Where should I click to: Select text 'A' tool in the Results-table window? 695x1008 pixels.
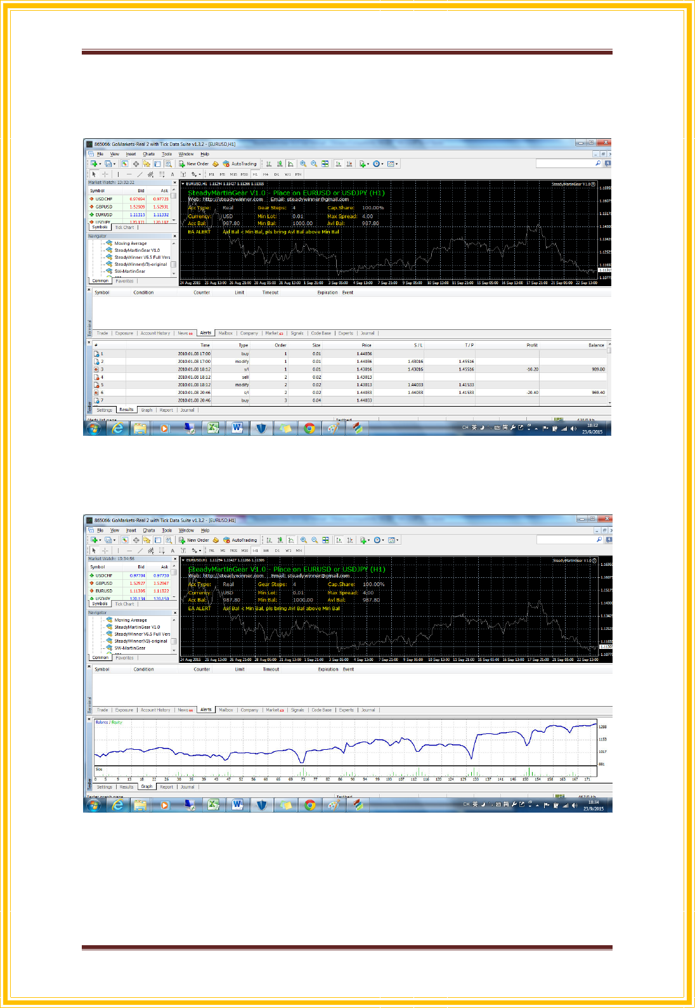[172, 174]
